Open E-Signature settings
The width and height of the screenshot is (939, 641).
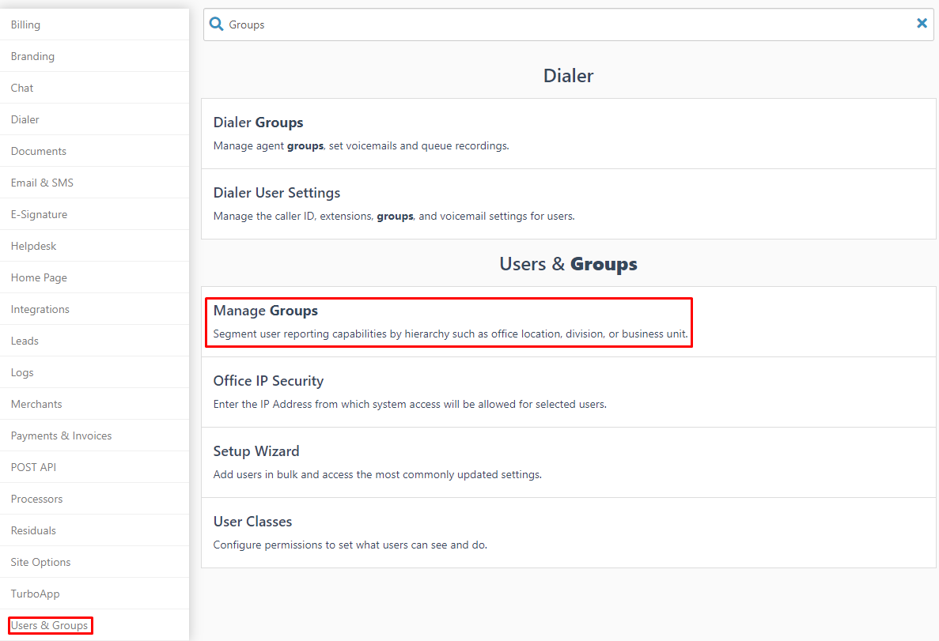tap(95, 214)
